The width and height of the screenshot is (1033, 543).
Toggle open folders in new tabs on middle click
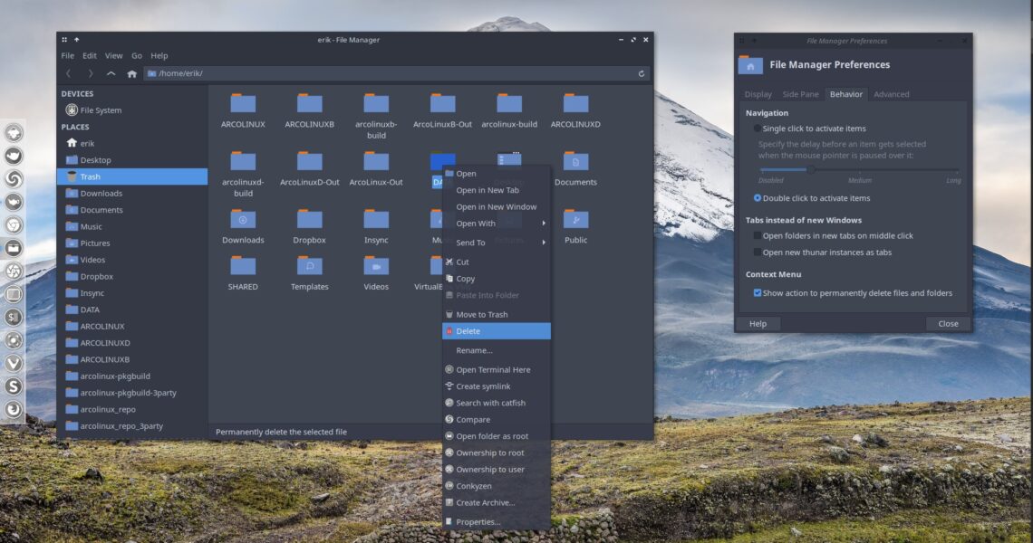click(x=758, y=236)
